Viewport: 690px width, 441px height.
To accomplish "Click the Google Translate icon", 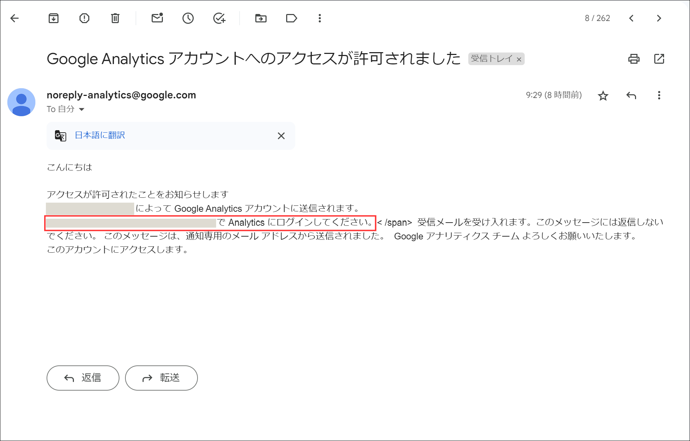I will point(61,135).
